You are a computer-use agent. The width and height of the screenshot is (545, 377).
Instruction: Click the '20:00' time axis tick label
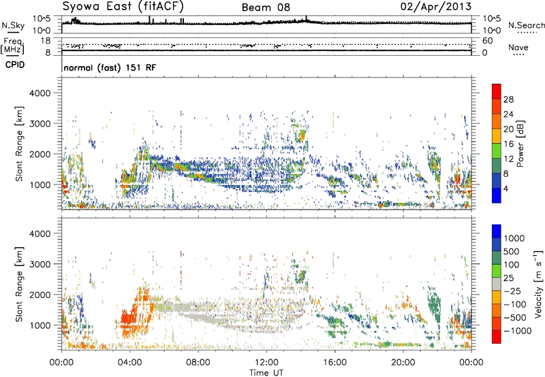(403, 363)
